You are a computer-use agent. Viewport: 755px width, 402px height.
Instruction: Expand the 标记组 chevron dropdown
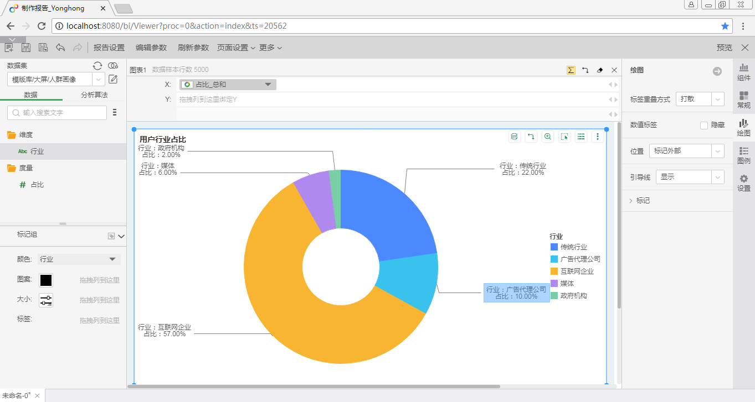click(121, 236)
